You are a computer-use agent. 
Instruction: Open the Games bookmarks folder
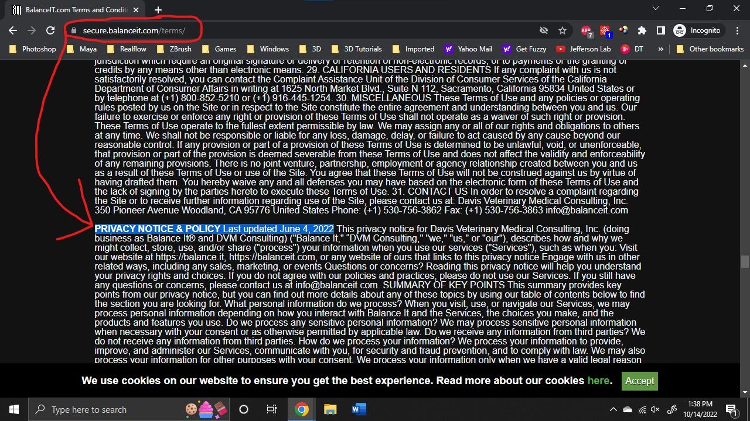coord(219,49)
